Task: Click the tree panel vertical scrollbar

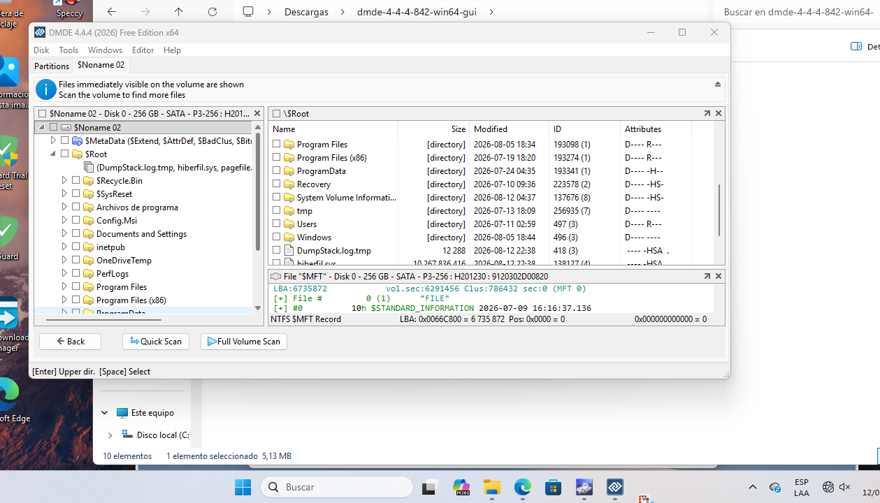Action: point(257,191)
